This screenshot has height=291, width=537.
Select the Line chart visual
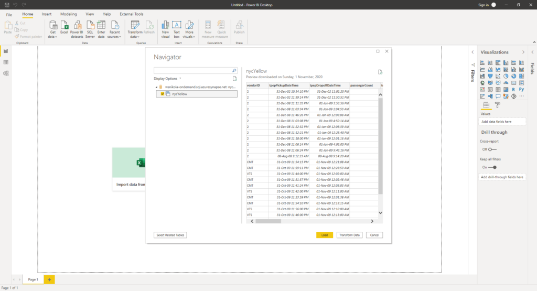482,70
